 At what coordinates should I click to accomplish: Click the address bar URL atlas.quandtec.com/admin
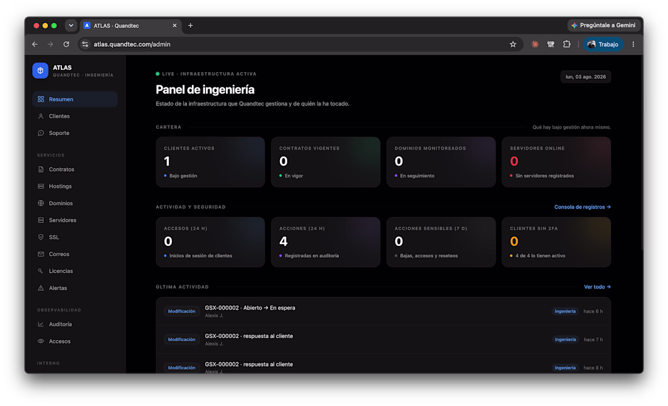point(132,44)
